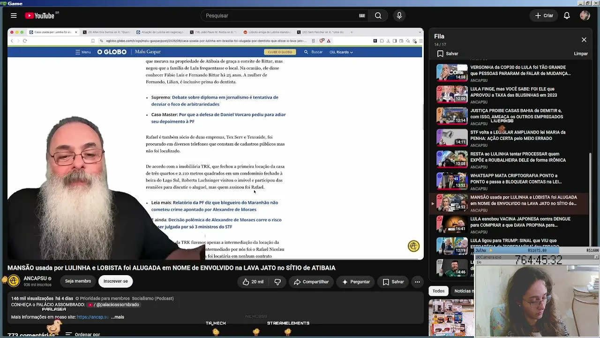
Task: Switch to the Allan Dos Santos on X tab
Action: [106, 32]
